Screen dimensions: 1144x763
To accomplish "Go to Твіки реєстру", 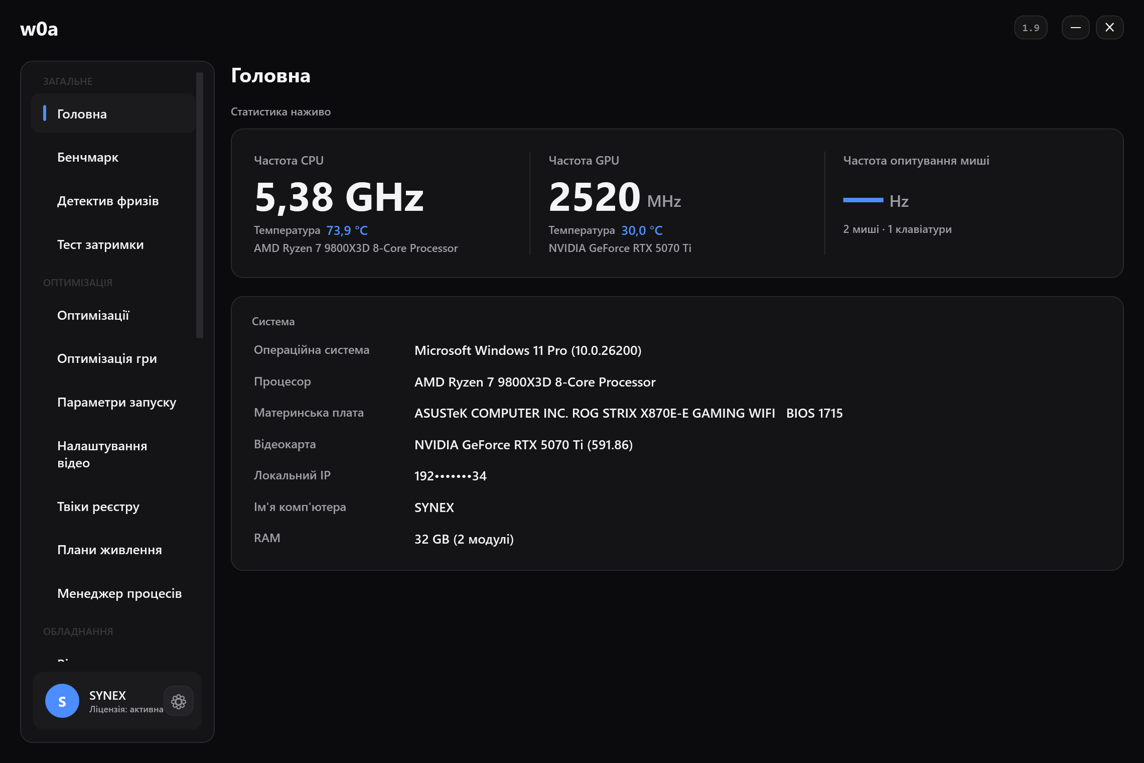I will point(113,506).
